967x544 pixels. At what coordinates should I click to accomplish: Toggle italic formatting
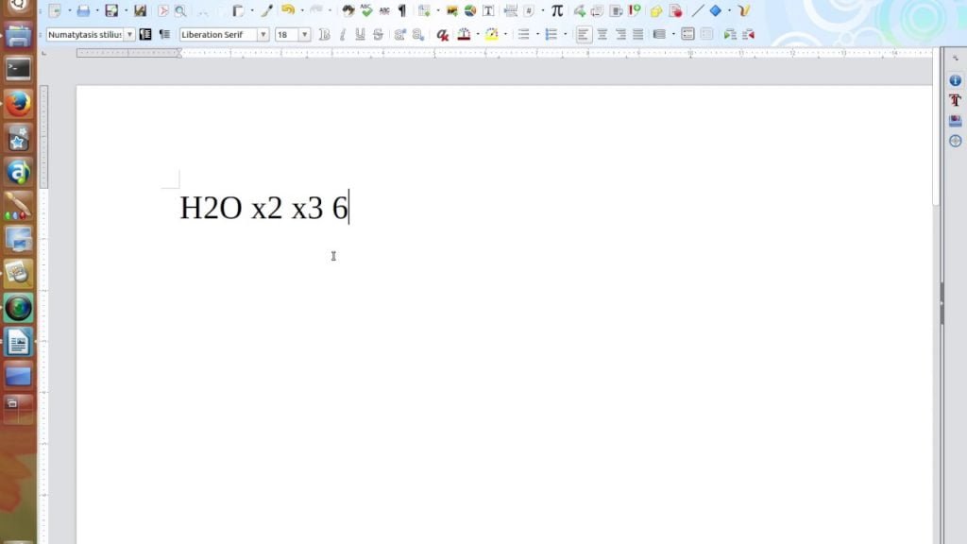[x=342, y=35]
